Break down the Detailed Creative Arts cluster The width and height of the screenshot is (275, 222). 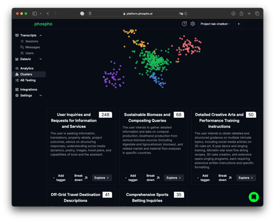click(225, 177)
